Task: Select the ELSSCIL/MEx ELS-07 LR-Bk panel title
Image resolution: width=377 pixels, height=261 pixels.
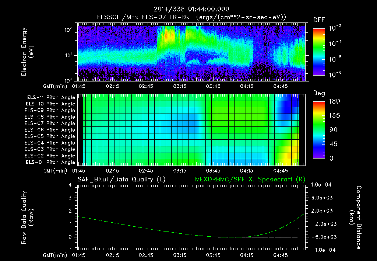Action: pos(191,17)
